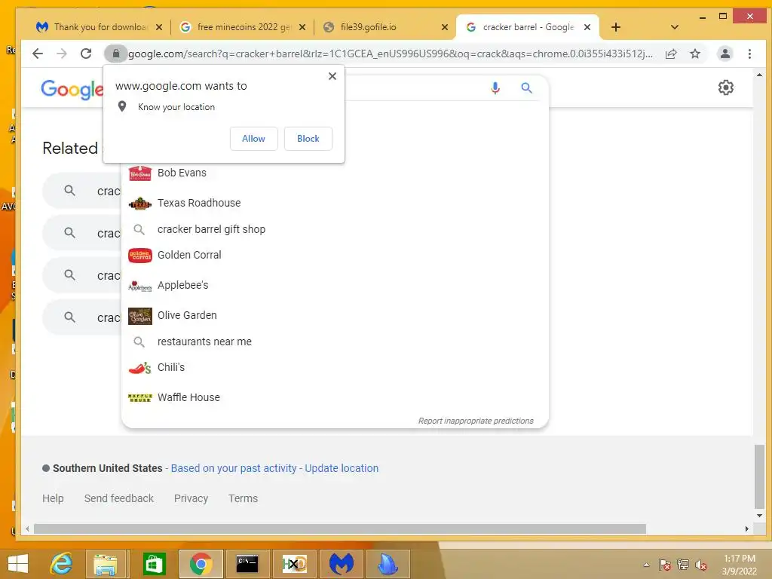Screen dimensions: 772x579
Task: Select the Texas Roadhouse suggestion logo
Action: [140, 204]
